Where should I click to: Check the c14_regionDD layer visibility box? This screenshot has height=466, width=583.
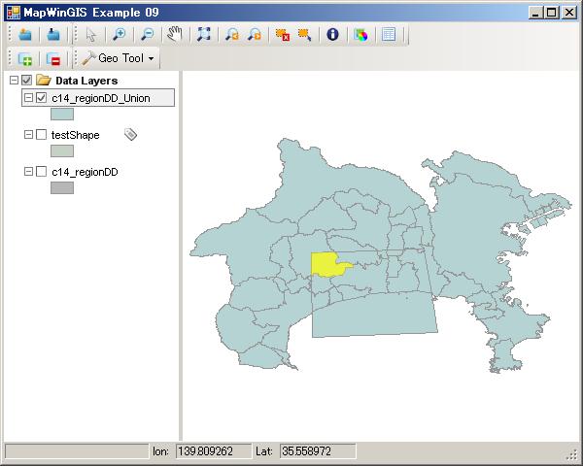(x=41, y=172)
